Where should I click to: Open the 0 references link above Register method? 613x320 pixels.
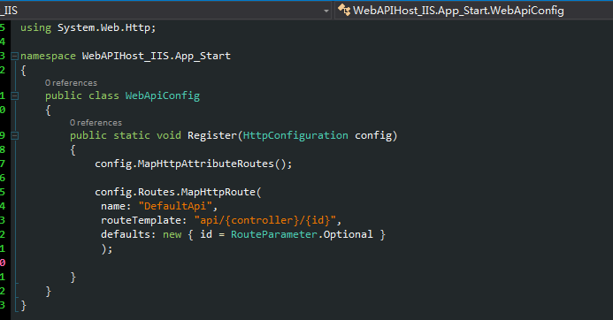click(x=96, y=123)
